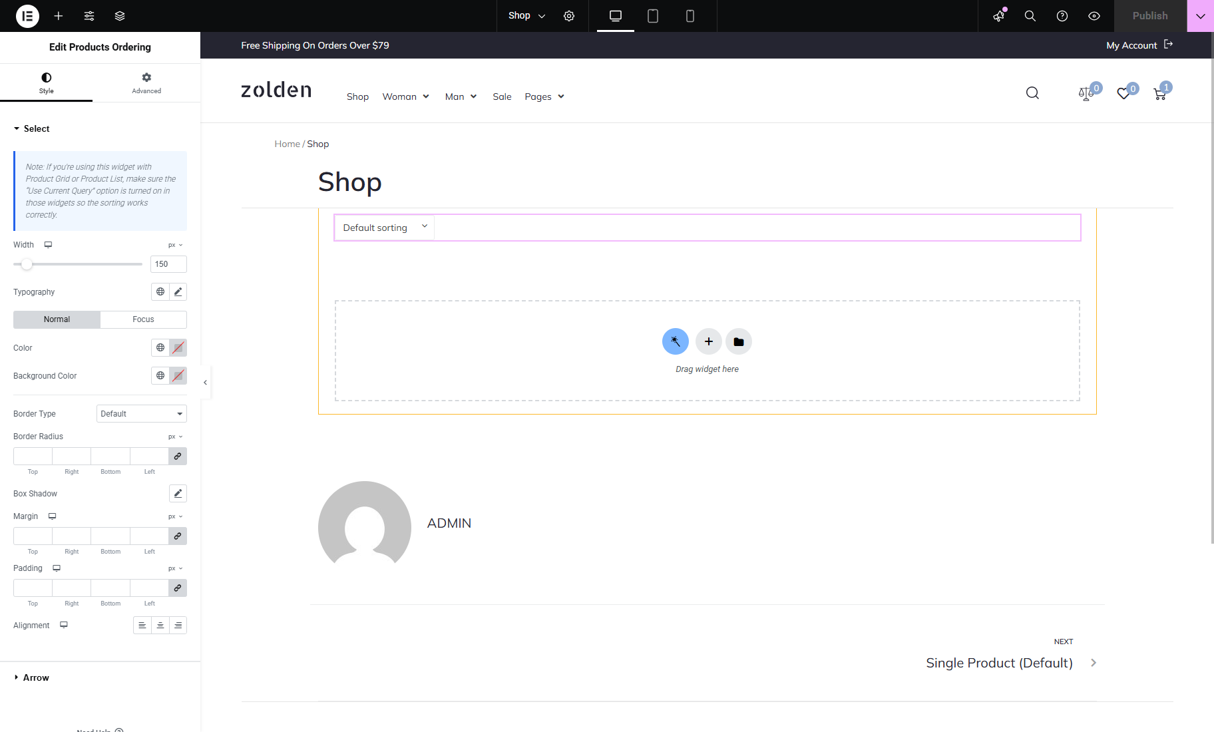Change the Margin unit dropdown

coord(176,516)
